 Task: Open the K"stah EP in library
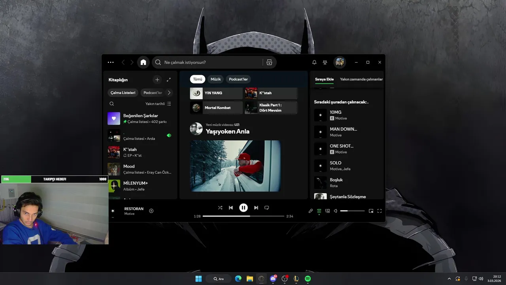point(140,152)
